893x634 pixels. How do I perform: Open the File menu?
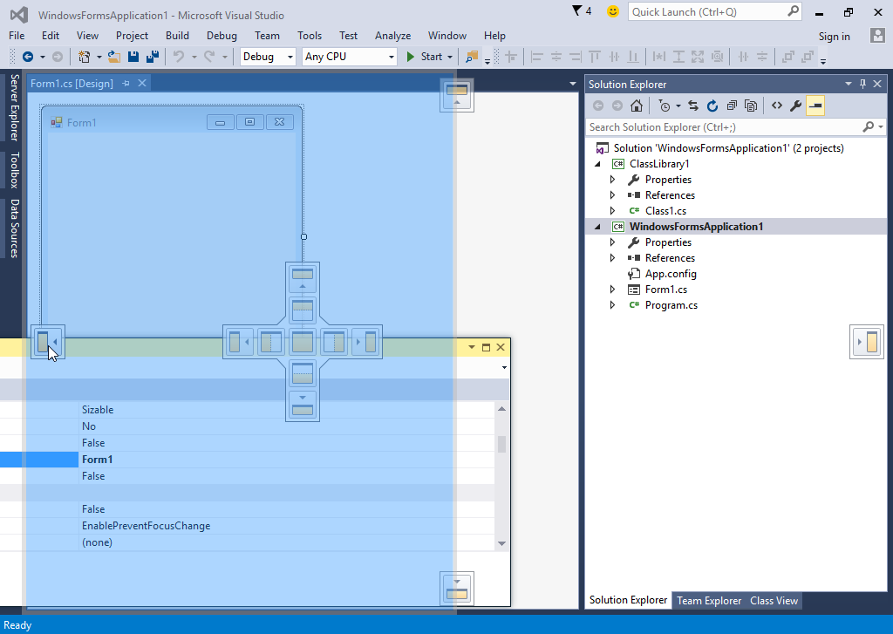[17, 35]
